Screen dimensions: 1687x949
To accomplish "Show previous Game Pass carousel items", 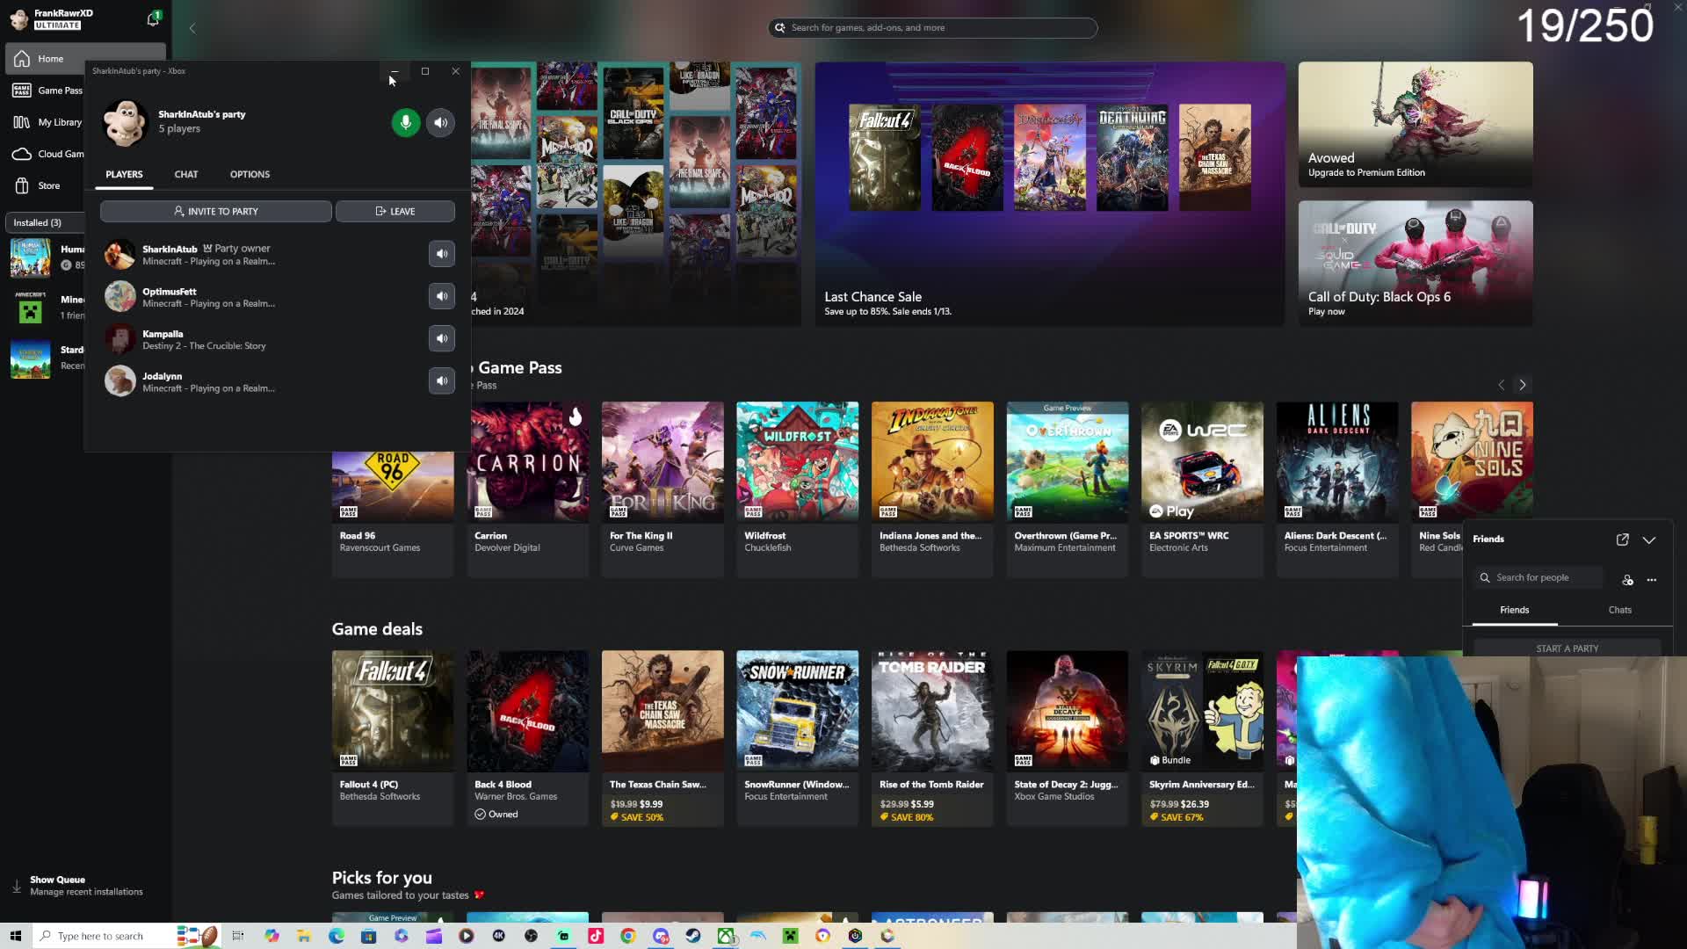I will [1501, 385].
